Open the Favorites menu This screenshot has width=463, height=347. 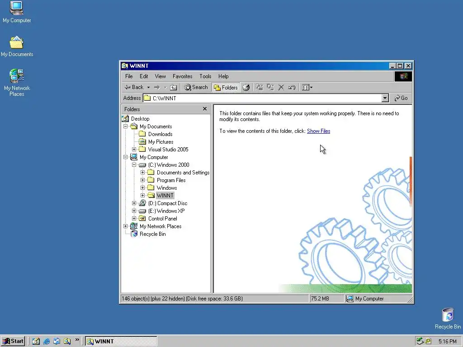coord(183,76)
